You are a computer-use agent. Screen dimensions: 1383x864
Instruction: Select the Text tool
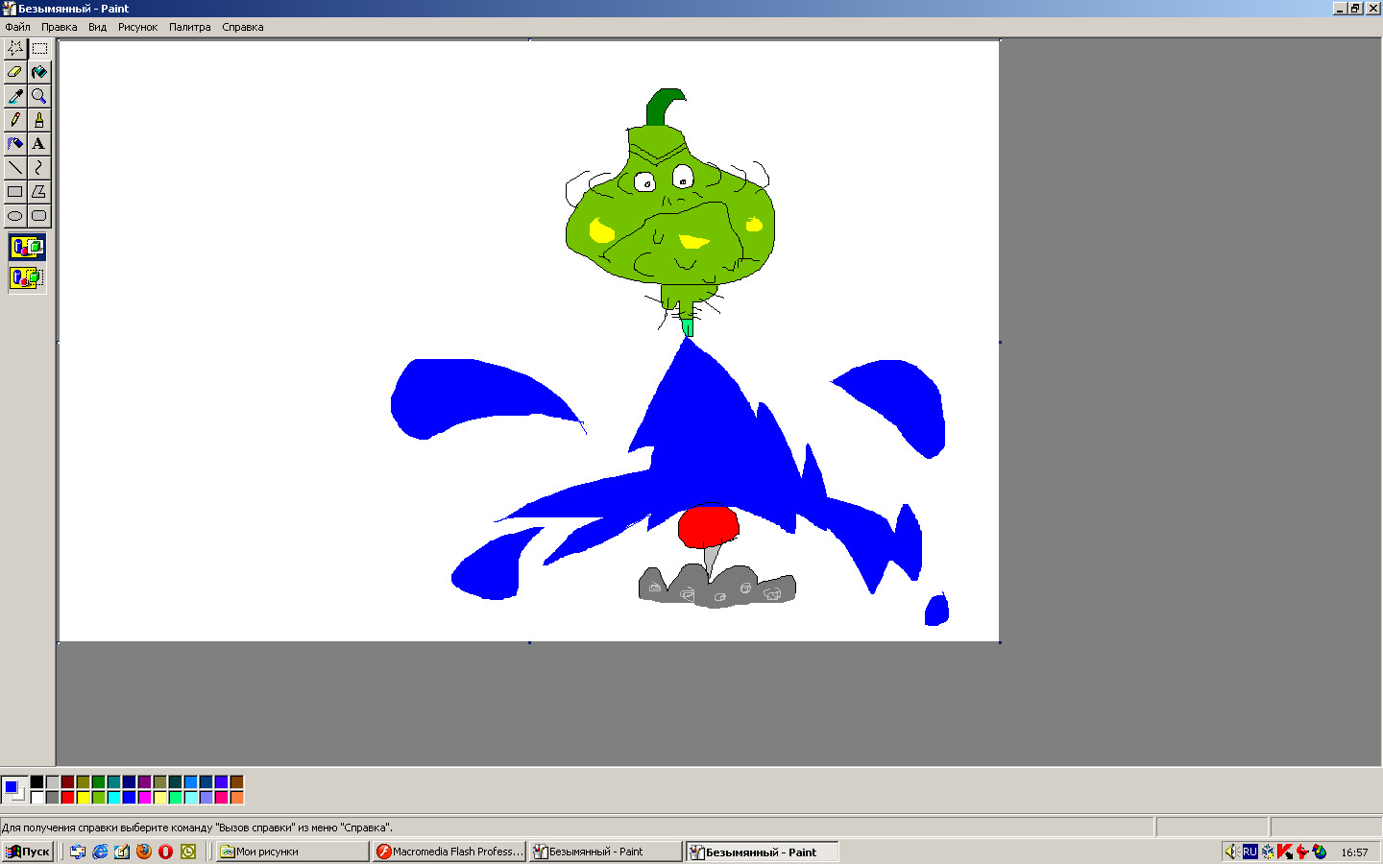pyautogui.click(x=38, y=144)
